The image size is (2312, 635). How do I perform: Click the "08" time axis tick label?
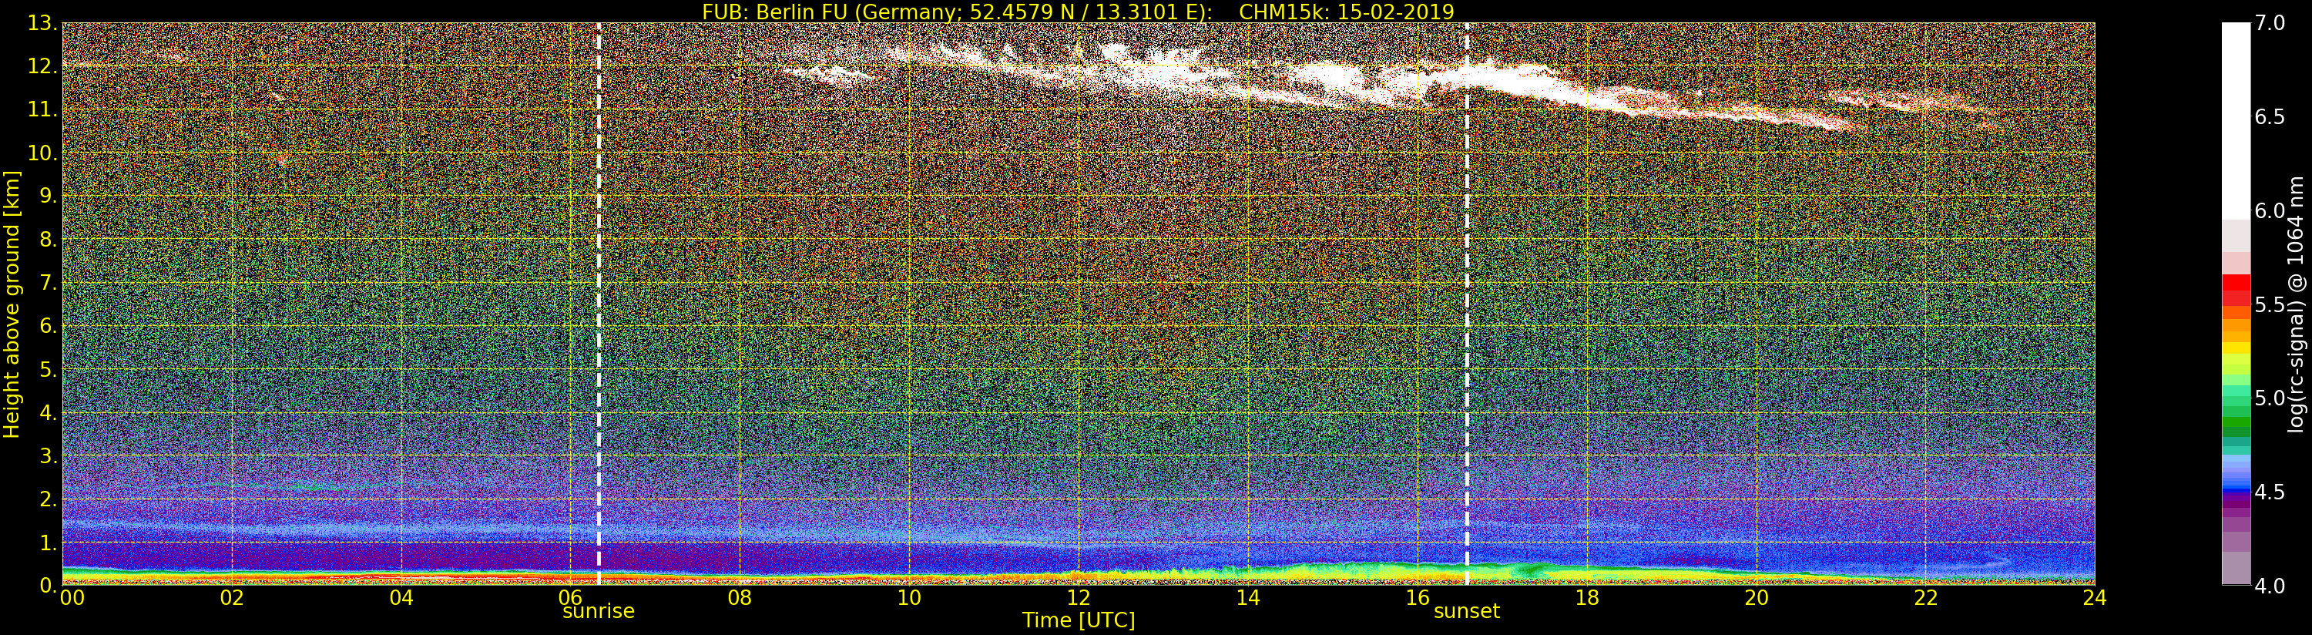pyautogui.click(x=740, y=598)
